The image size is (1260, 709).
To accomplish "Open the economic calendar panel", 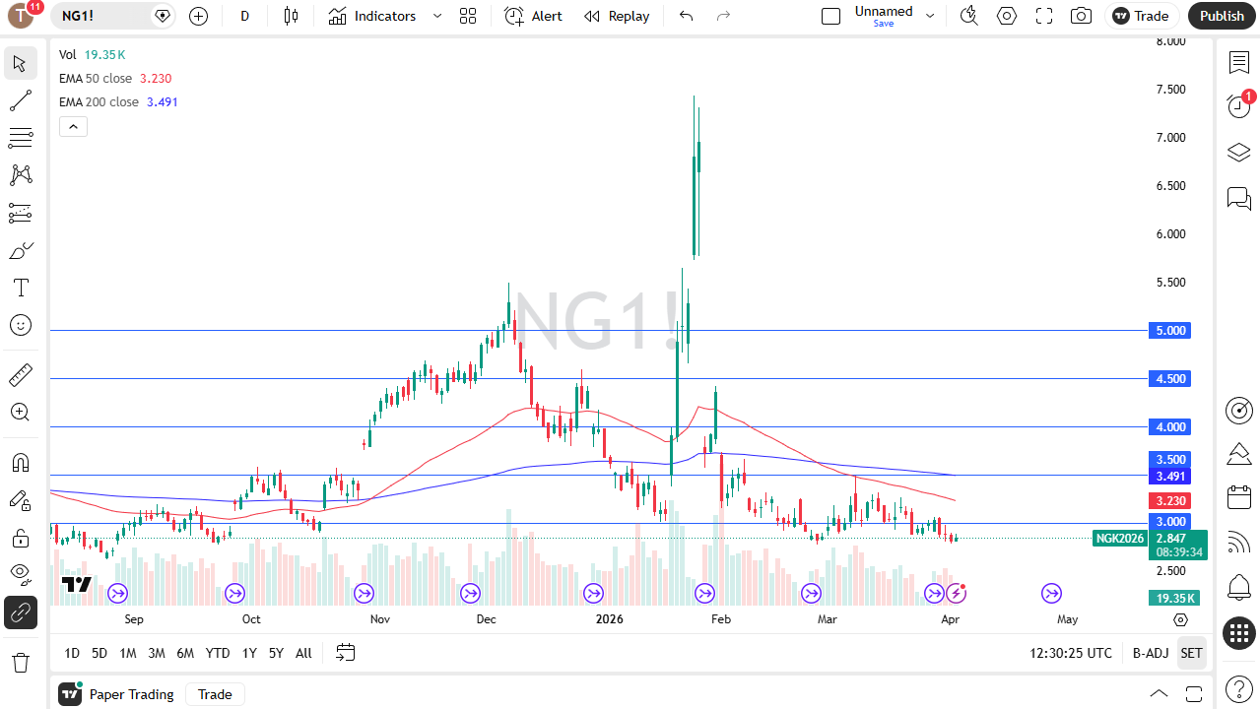I will pos(1239,497).
